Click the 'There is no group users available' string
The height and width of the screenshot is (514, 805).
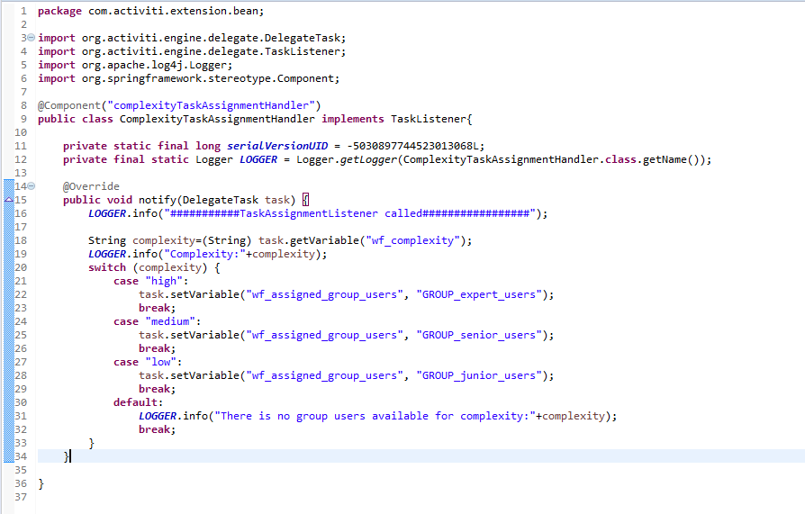click(375, 416)
